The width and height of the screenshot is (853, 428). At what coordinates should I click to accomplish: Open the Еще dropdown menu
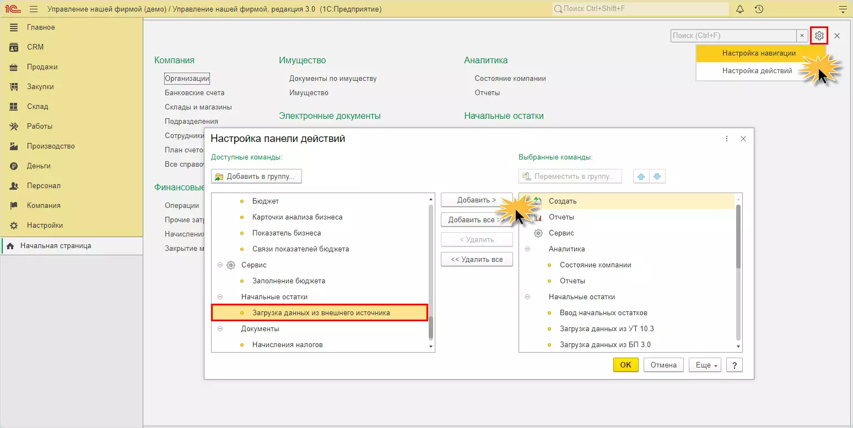(x=705, y=365)
